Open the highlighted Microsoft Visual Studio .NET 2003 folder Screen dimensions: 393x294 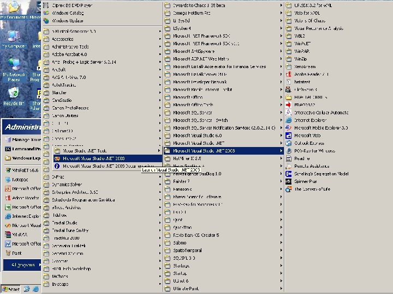tap(223, 151)
